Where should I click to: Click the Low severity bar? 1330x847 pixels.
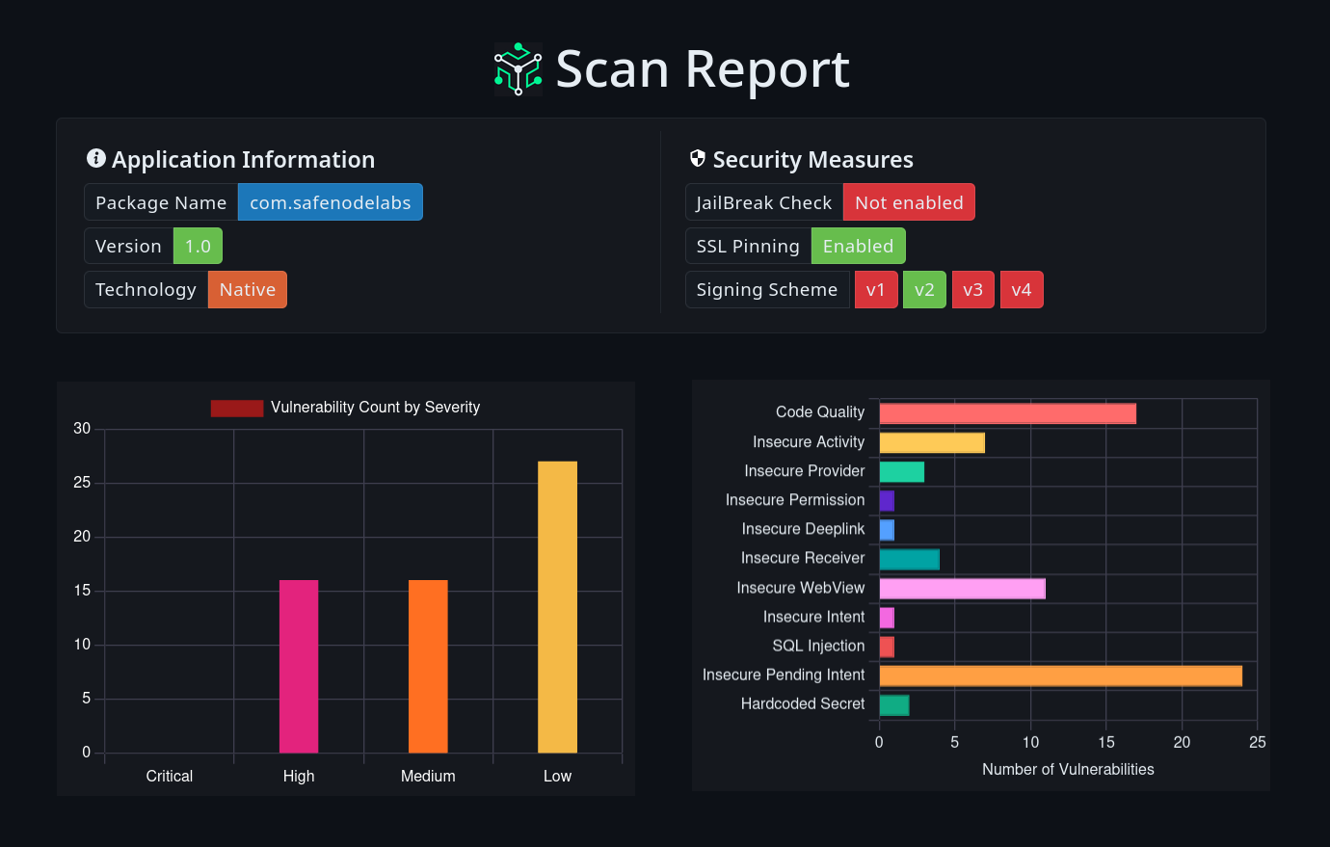point(557,607)
